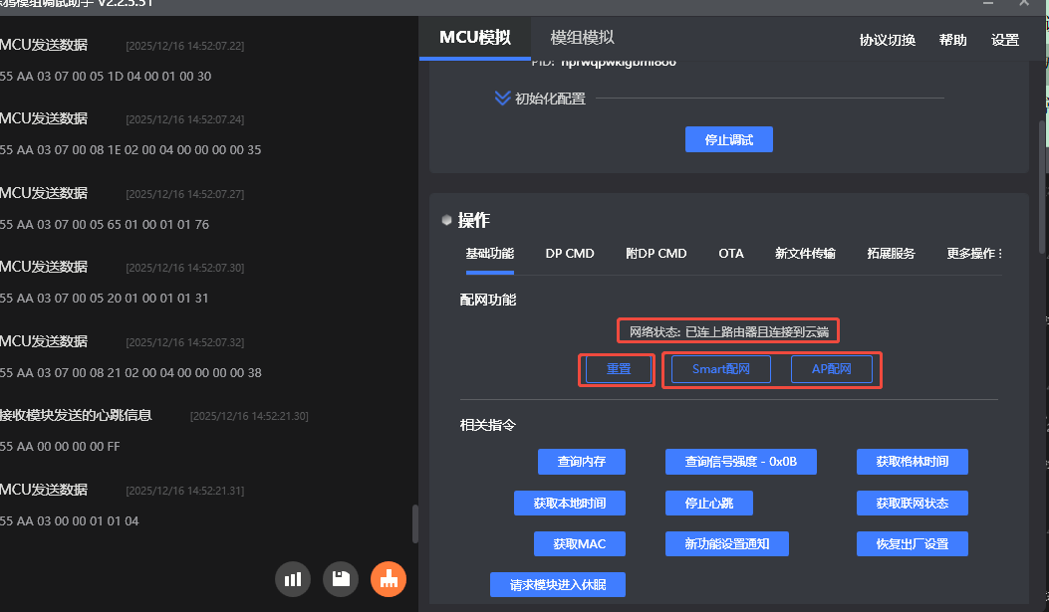Screen dimensions: 1049x612
Task: Click the floppy disk save log icon
Action: [341, 579]
